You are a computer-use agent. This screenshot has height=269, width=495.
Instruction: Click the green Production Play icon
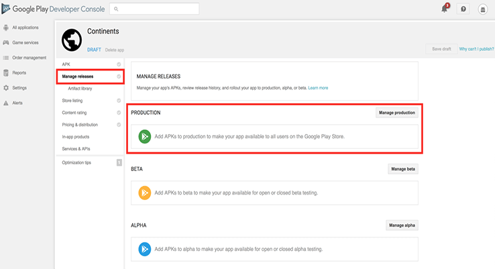tap(145, 136)
